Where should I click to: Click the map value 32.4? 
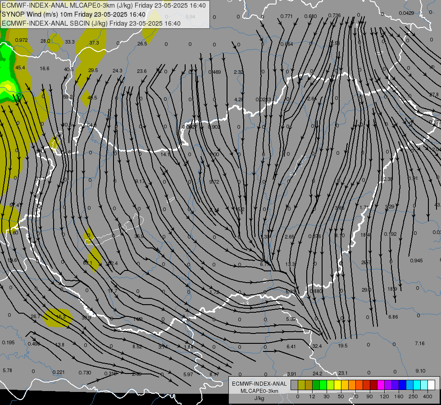point(317,346)
